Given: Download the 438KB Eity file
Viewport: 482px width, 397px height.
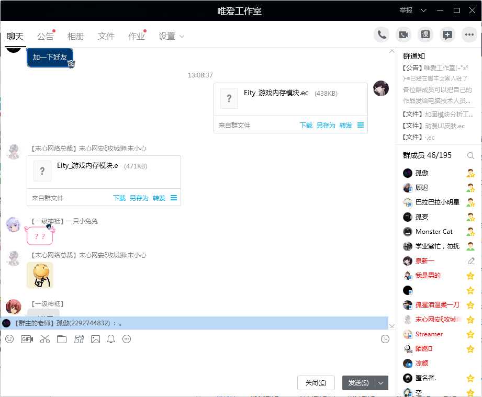Looking at the screenshot, I should [x=306, y=125].
